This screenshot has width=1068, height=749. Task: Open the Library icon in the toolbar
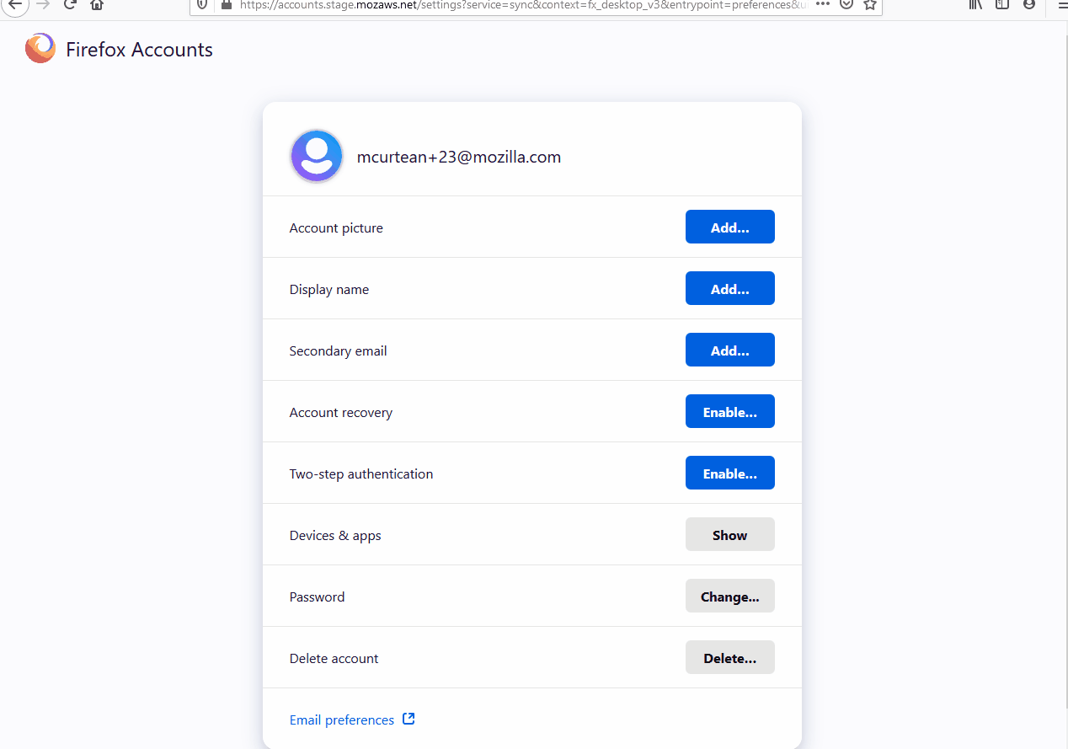point(975,4)
